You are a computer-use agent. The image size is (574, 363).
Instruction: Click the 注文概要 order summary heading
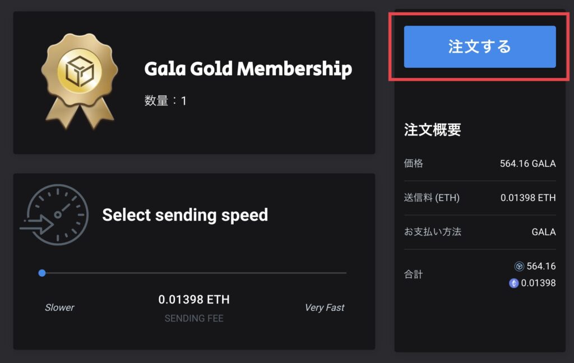tap(432, 129)
